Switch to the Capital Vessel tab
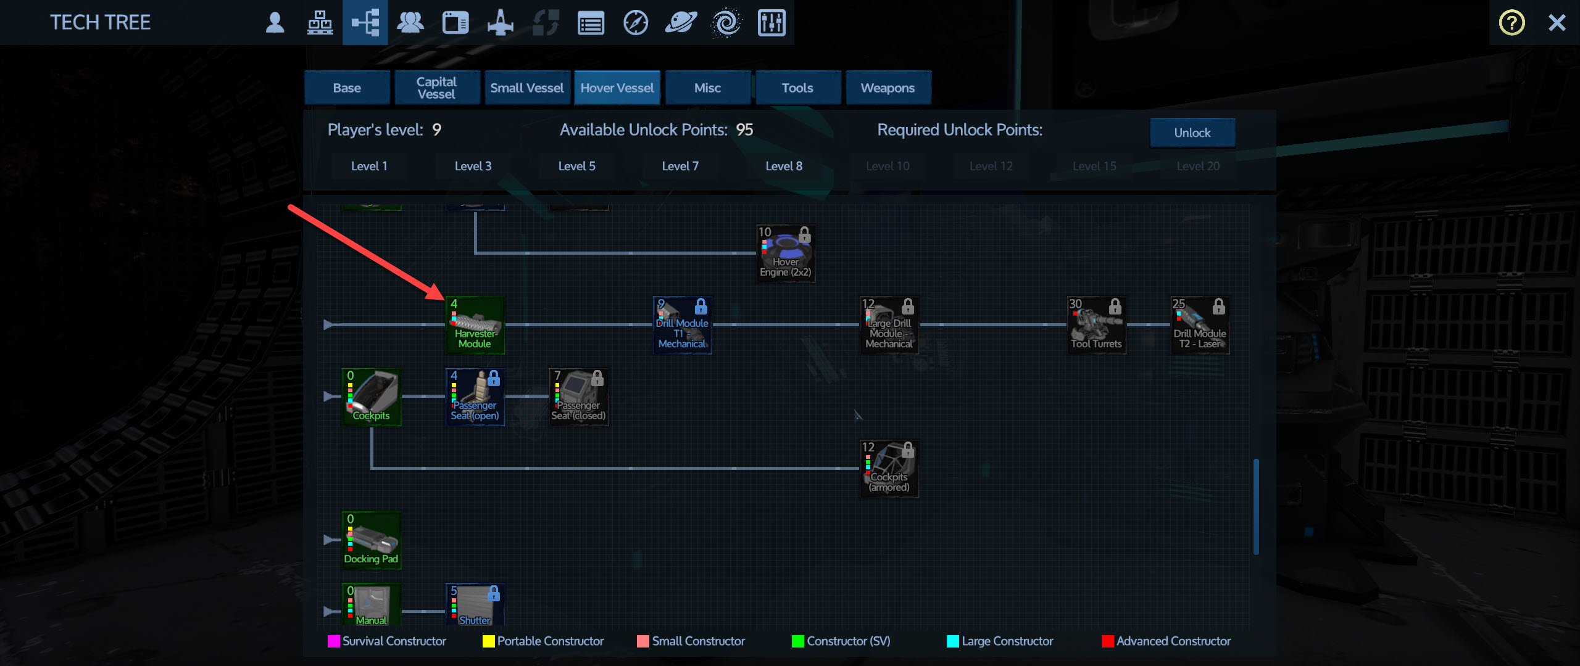Viewport: 1580px width, 666px height. (437, 88)
